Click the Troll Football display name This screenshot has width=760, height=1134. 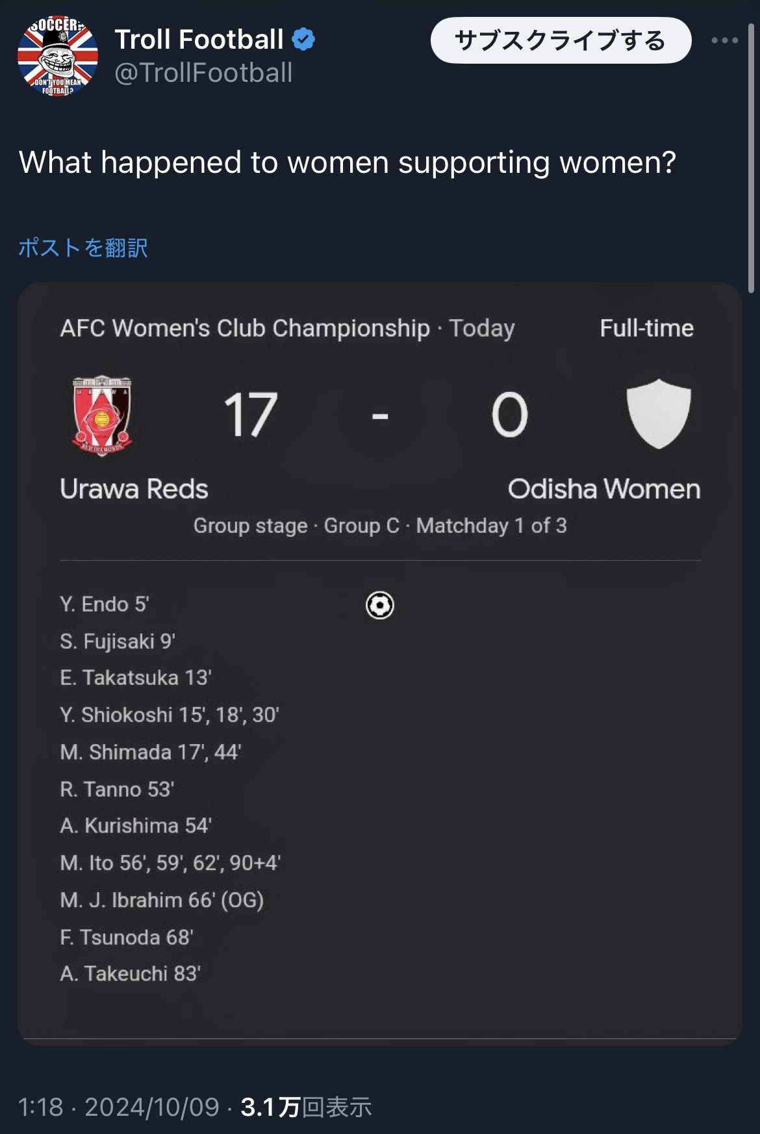coord(199,40)
